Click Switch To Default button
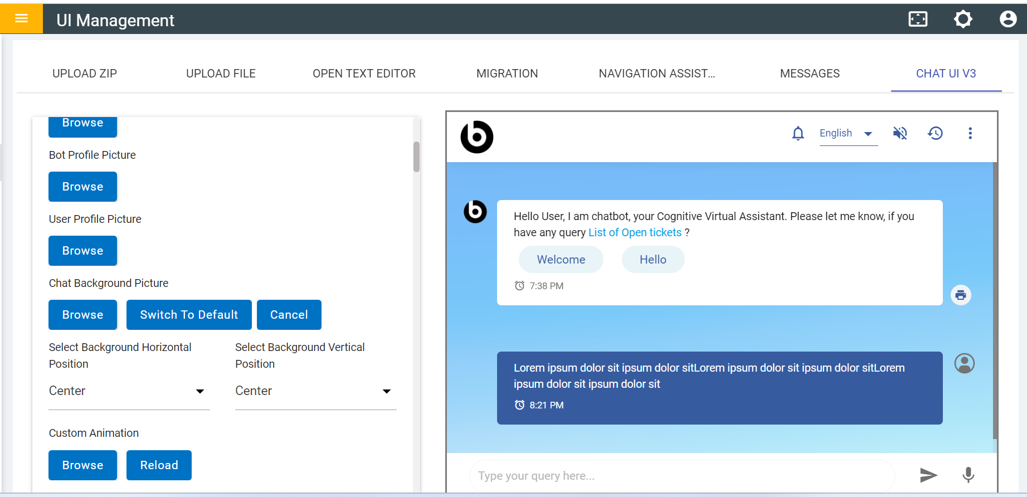 coord(189,315)
